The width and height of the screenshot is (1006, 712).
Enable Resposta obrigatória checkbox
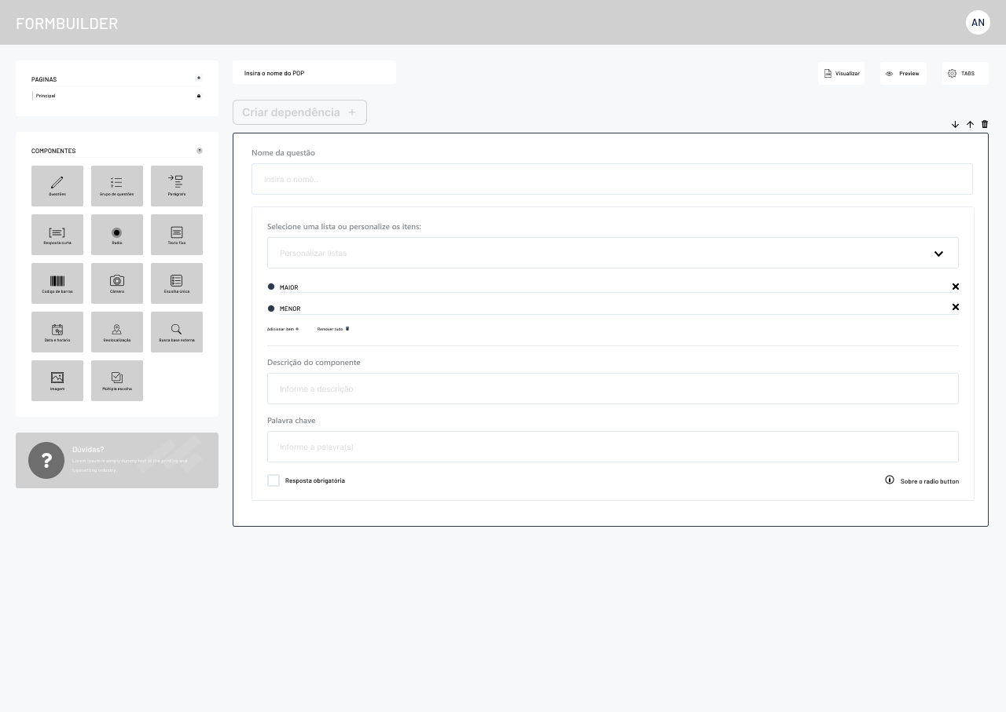(274, 480)
